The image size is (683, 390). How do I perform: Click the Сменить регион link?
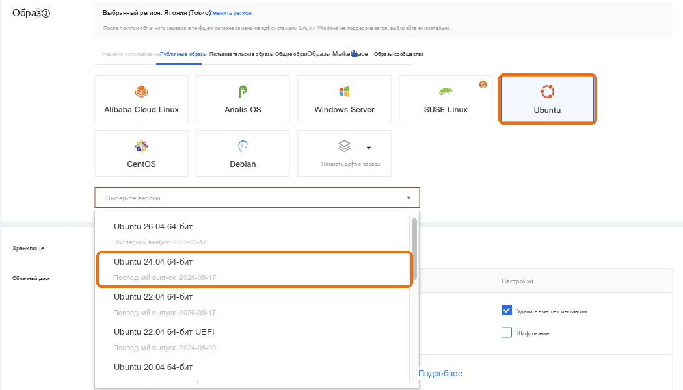coord(231,13)
